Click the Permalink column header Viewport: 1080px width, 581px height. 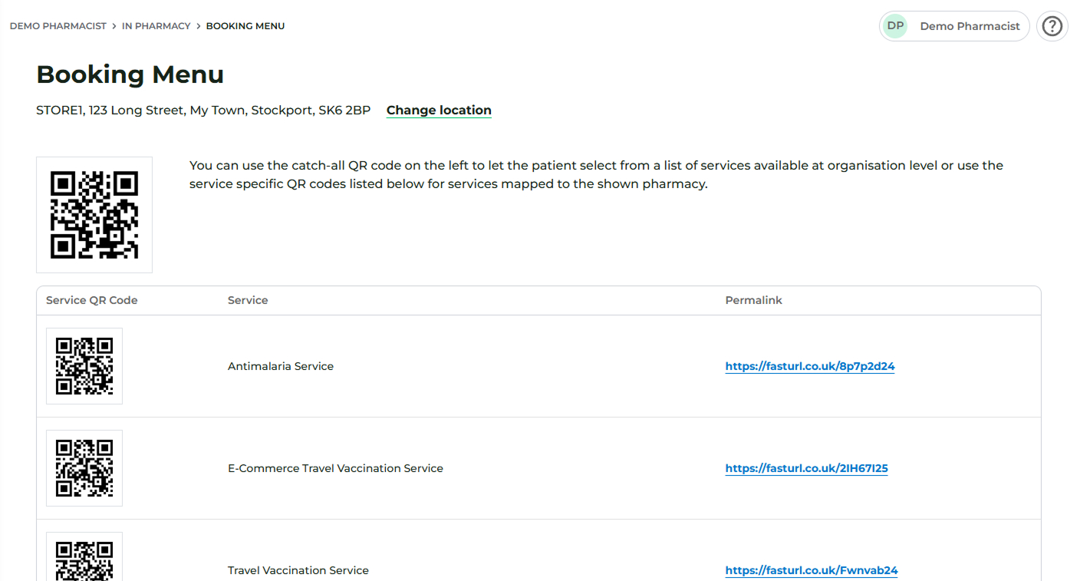(x=753, y=300)
